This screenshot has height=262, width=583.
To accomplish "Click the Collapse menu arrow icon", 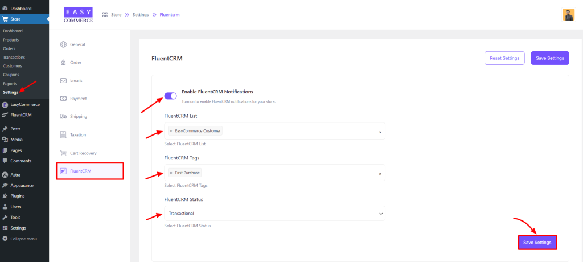I will (5, 239).
